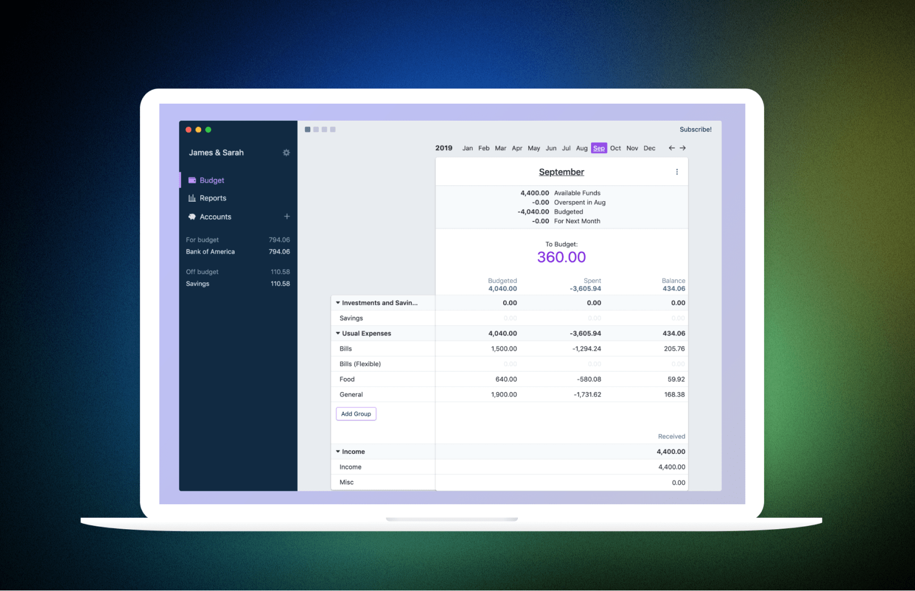Switch to Oct month
Image resolution: width=915 pixels, height=591 pixels.
point(615,148)
